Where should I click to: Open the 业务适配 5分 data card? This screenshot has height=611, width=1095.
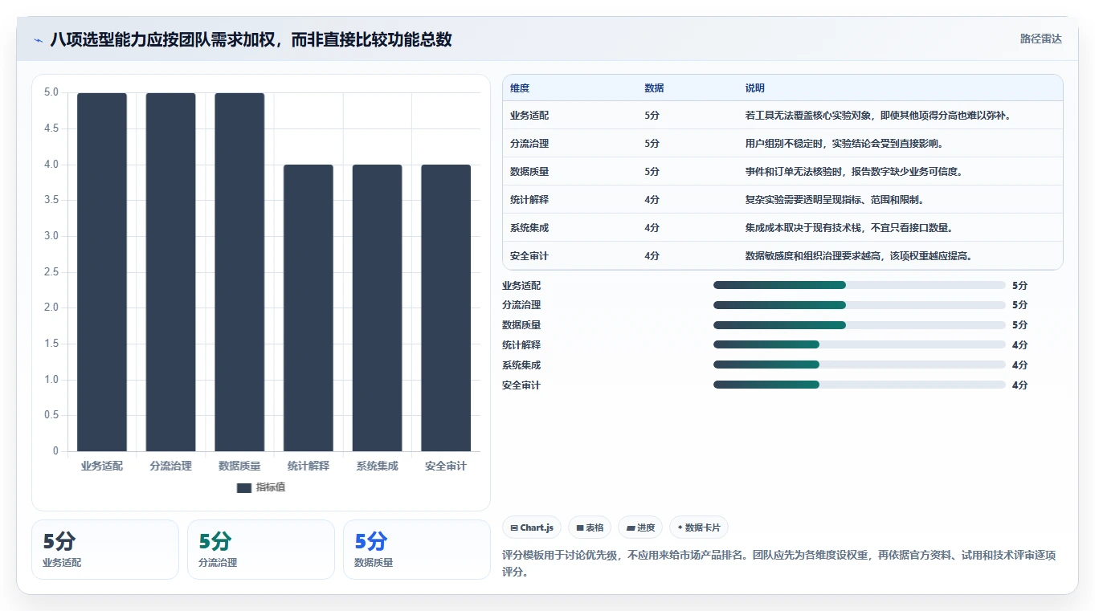point(105,549)
